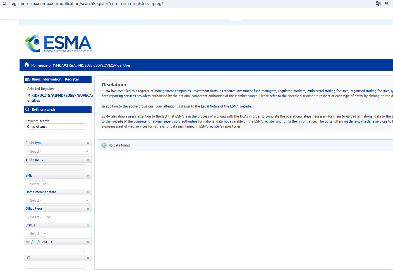
Task: Remove the MIC/LEI/ESMA ID filter
Action: [x=88, y=242]
